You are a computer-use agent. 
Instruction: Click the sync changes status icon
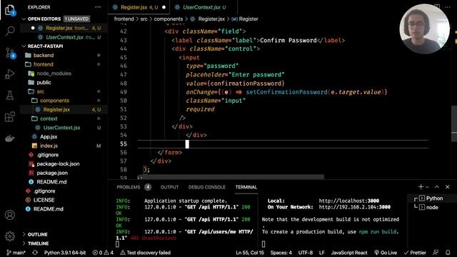pyautogui.click(x=35, y=253)
